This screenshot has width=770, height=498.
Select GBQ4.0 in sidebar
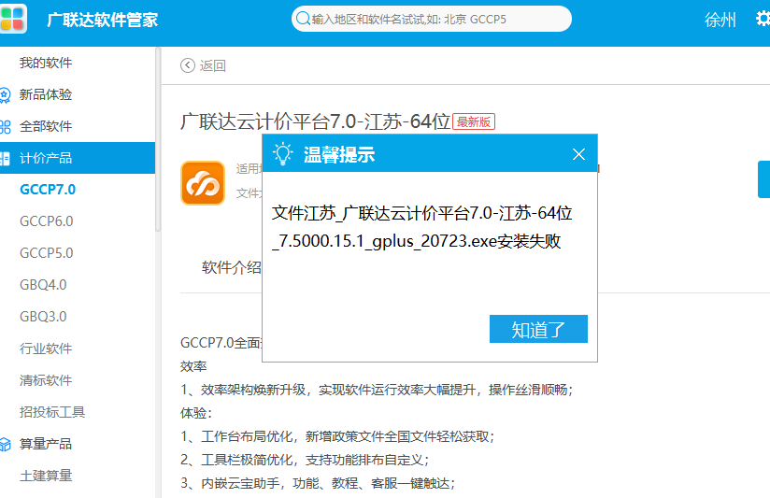pyautogui.click(x=43, y=284)
